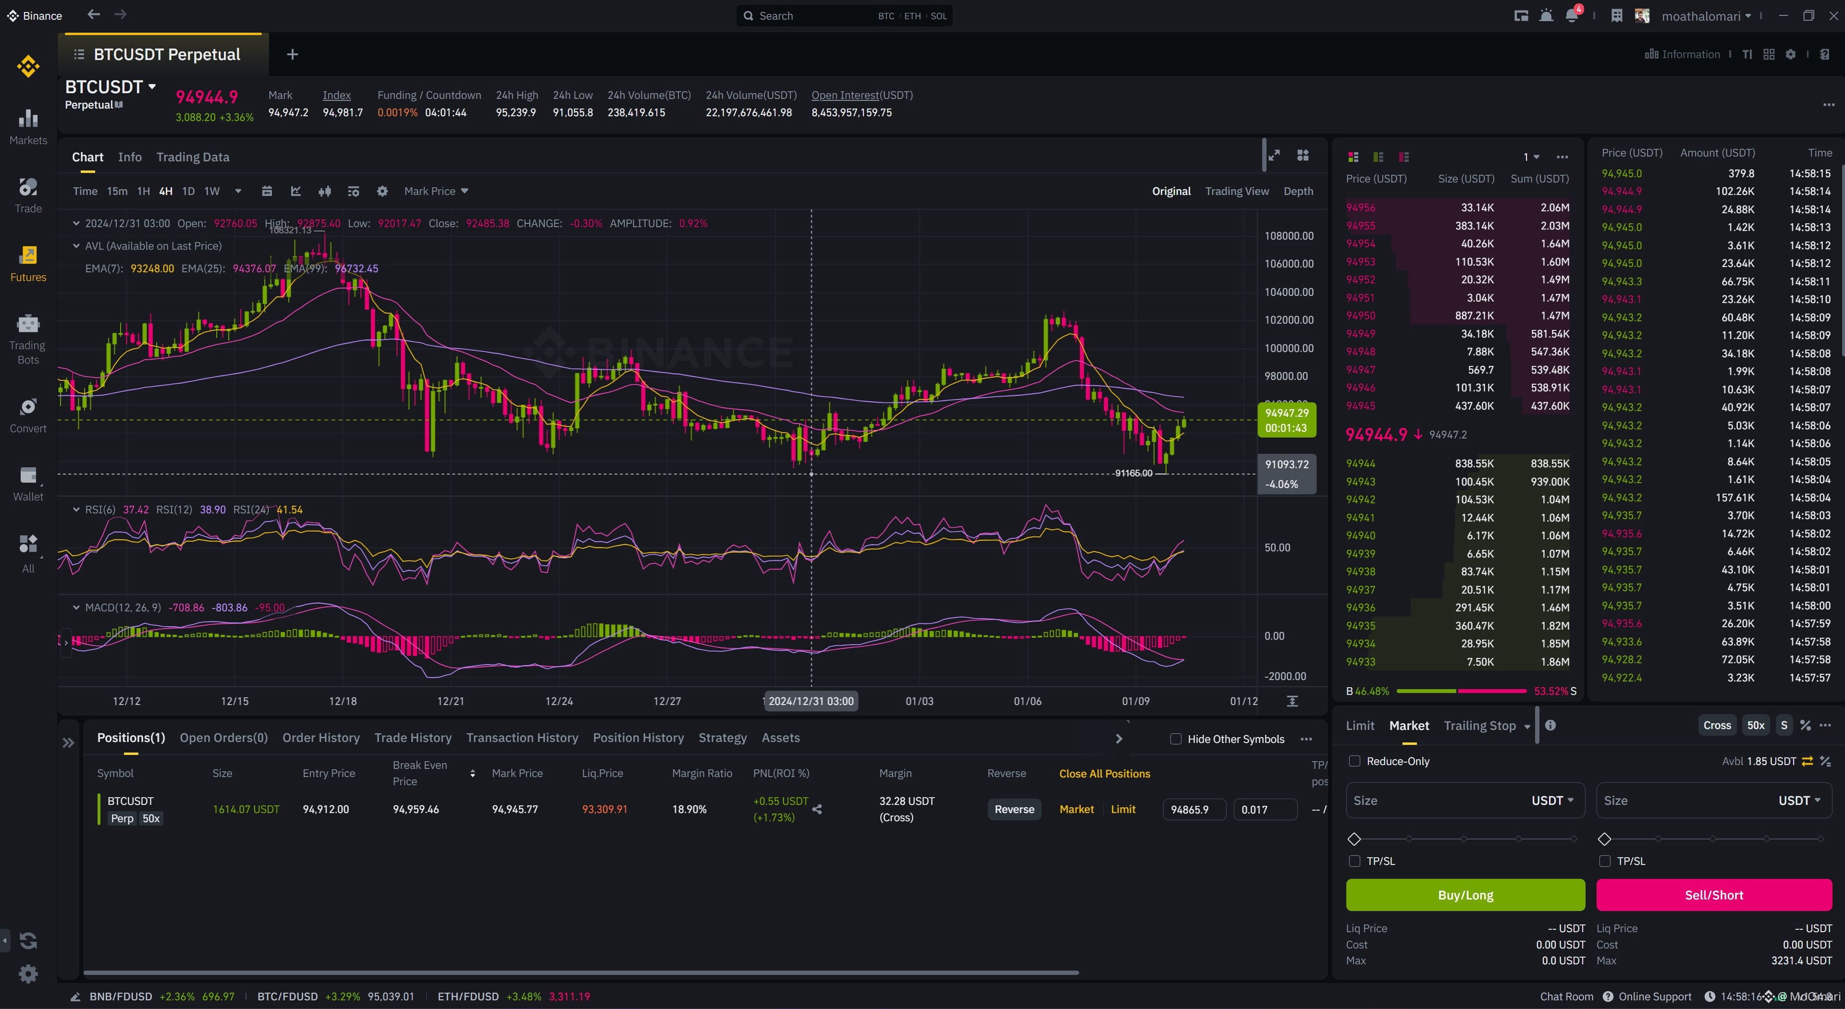Open the notifications bell
The width and height of the screenshot is (1845, 1009).
pyautogui.click(x=1572, y=16)
